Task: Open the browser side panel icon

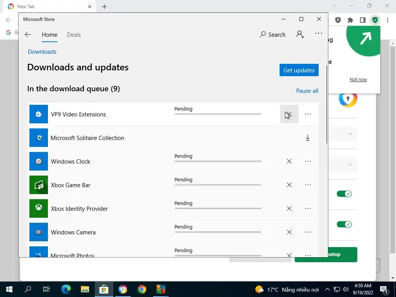Action: pyautogui.click(x=363, y=20)
